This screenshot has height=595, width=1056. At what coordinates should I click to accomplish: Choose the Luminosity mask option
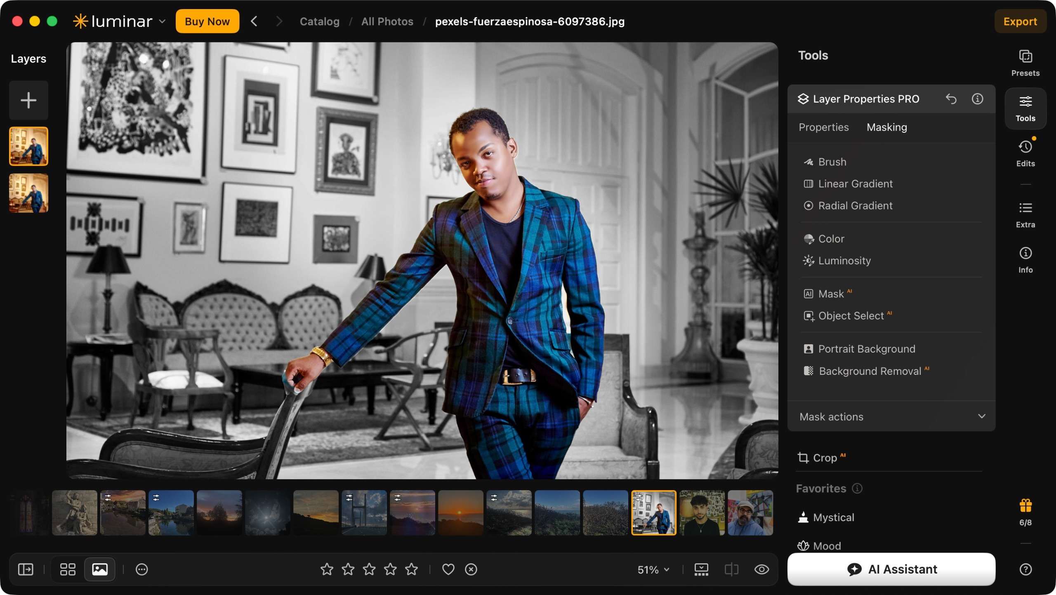(x=837, y=261)
